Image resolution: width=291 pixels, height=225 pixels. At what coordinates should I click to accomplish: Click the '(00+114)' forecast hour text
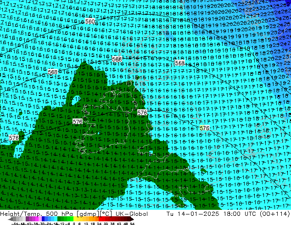point(274,214)
